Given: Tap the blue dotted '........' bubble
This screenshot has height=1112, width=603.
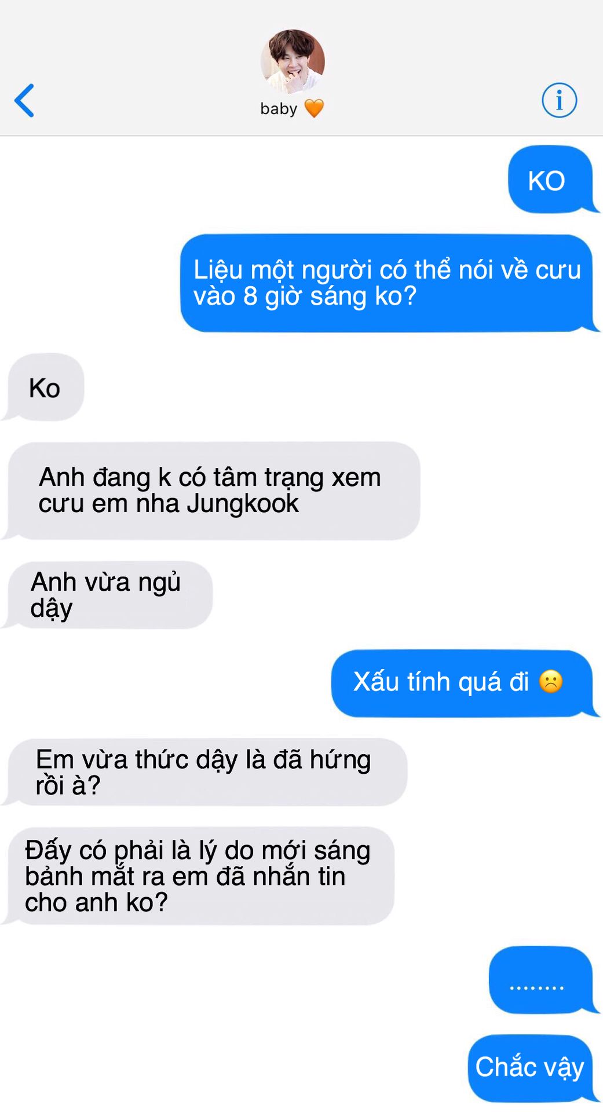Looking at the screenshot, I should pos(542,980).
